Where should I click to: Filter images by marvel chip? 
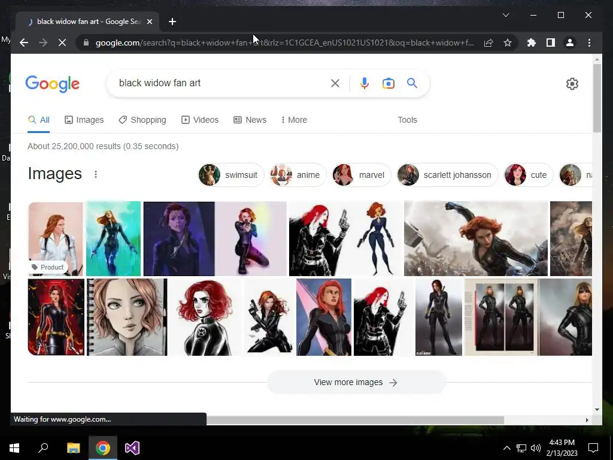pos(361,175)
